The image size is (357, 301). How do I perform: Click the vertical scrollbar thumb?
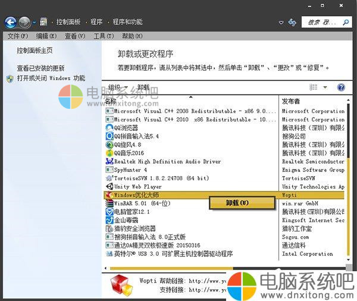click(348, 207)
